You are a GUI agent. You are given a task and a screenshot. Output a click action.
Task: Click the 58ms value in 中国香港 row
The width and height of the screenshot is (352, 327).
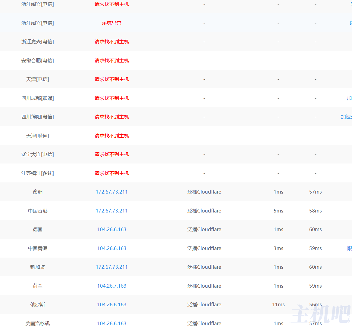pyautogui.click(x=316, y=211)
